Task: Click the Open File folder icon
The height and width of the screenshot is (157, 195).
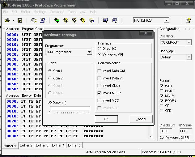Action: pos(7,20)
